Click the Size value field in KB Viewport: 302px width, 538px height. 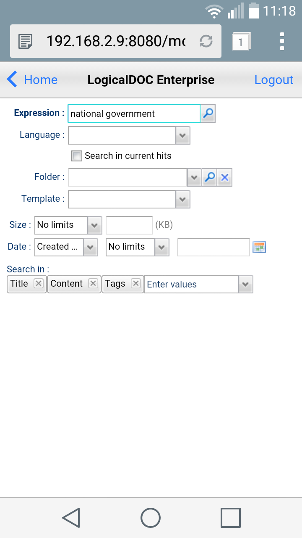(129, 225)
